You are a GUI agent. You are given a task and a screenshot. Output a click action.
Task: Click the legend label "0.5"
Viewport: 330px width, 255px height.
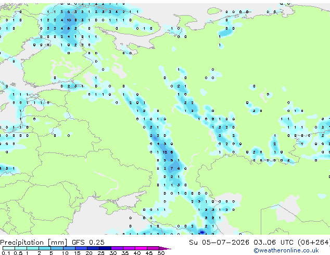18,253
